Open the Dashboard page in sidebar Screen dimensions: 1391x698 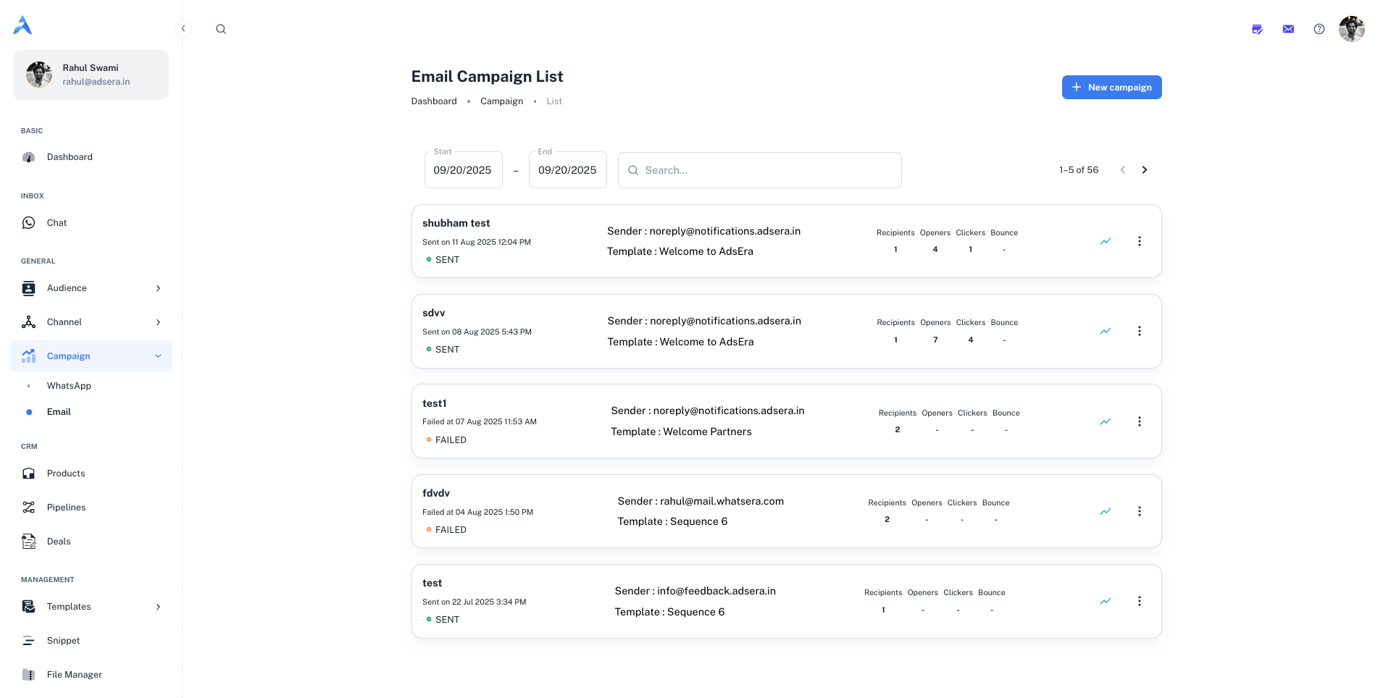point(70,157)
